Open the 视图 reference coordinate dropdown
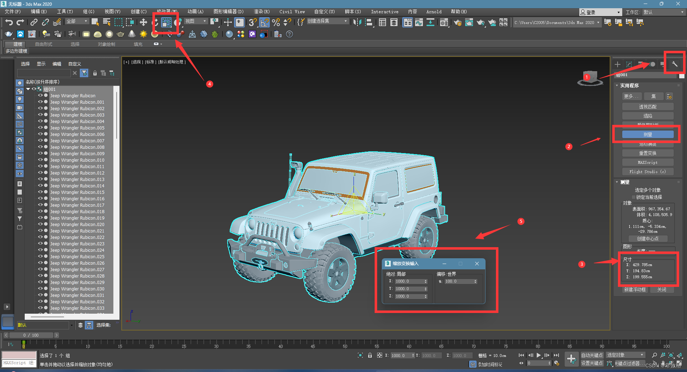Viewport: 687px width, 372px height. click(x=196, y=21)
